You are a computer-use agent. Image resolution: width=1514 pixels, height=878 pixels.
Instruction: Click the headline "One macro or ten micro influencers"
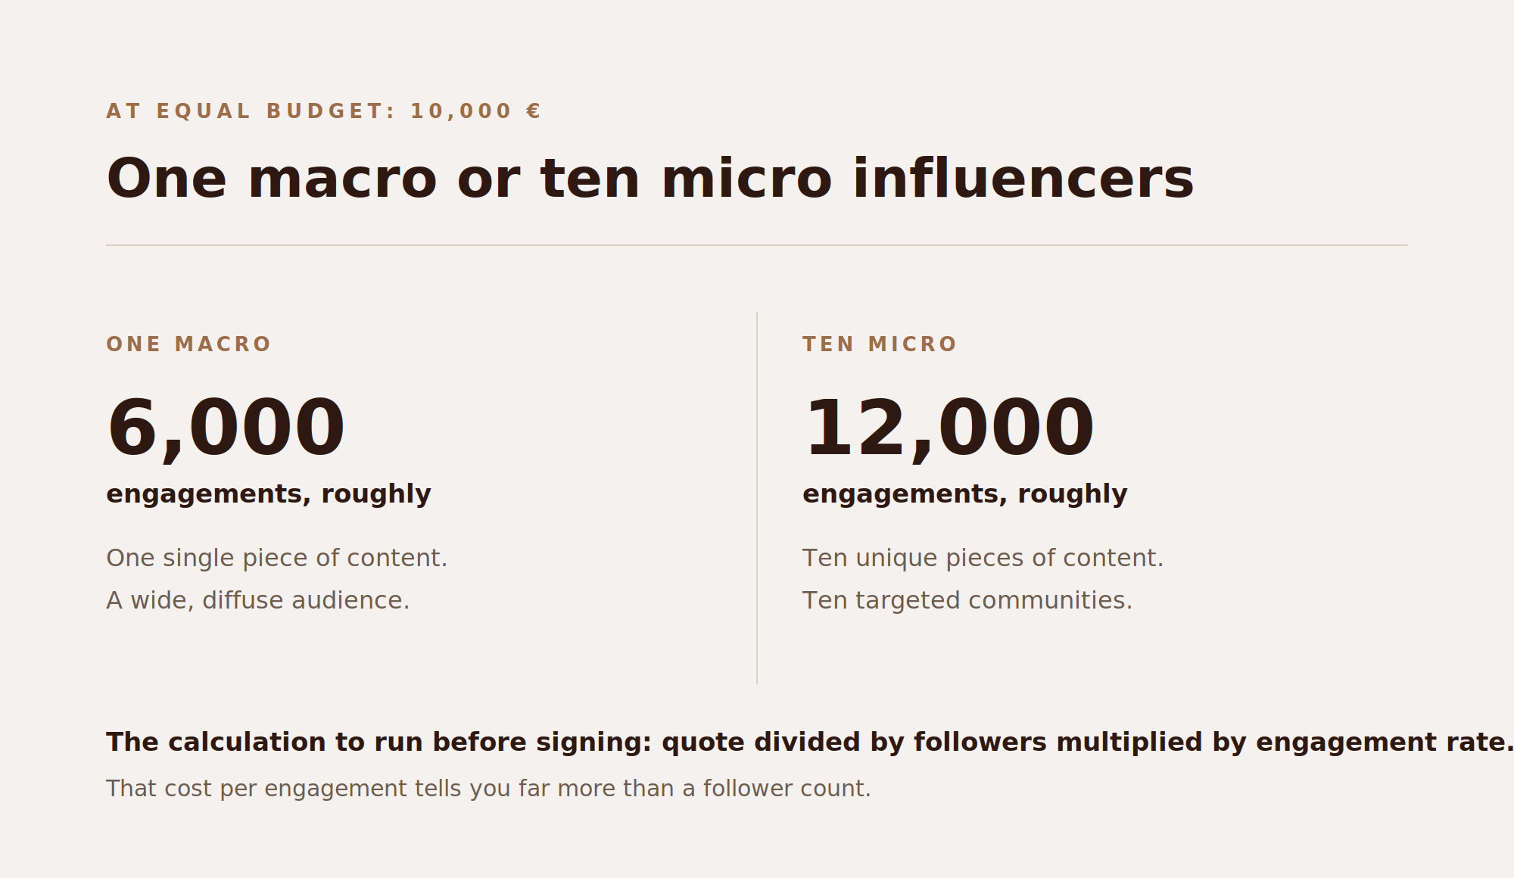pyautogui.click(x=650, y=179)
